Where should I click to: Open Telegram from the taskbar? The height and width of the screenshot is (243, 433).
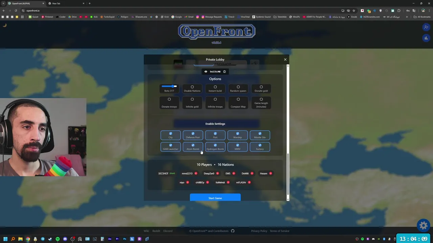tap(43, 239)
